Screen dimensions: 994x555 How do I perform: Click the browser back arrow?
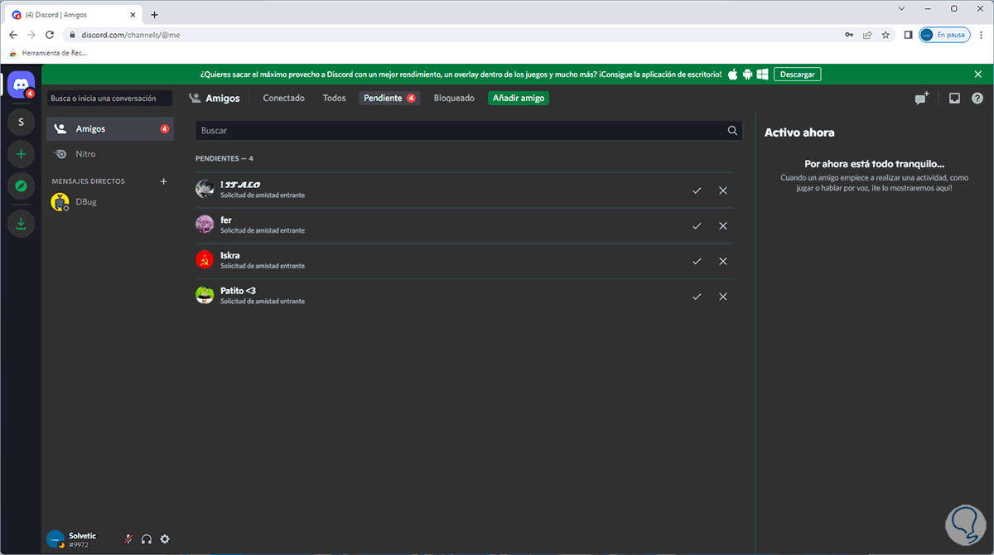13,35
